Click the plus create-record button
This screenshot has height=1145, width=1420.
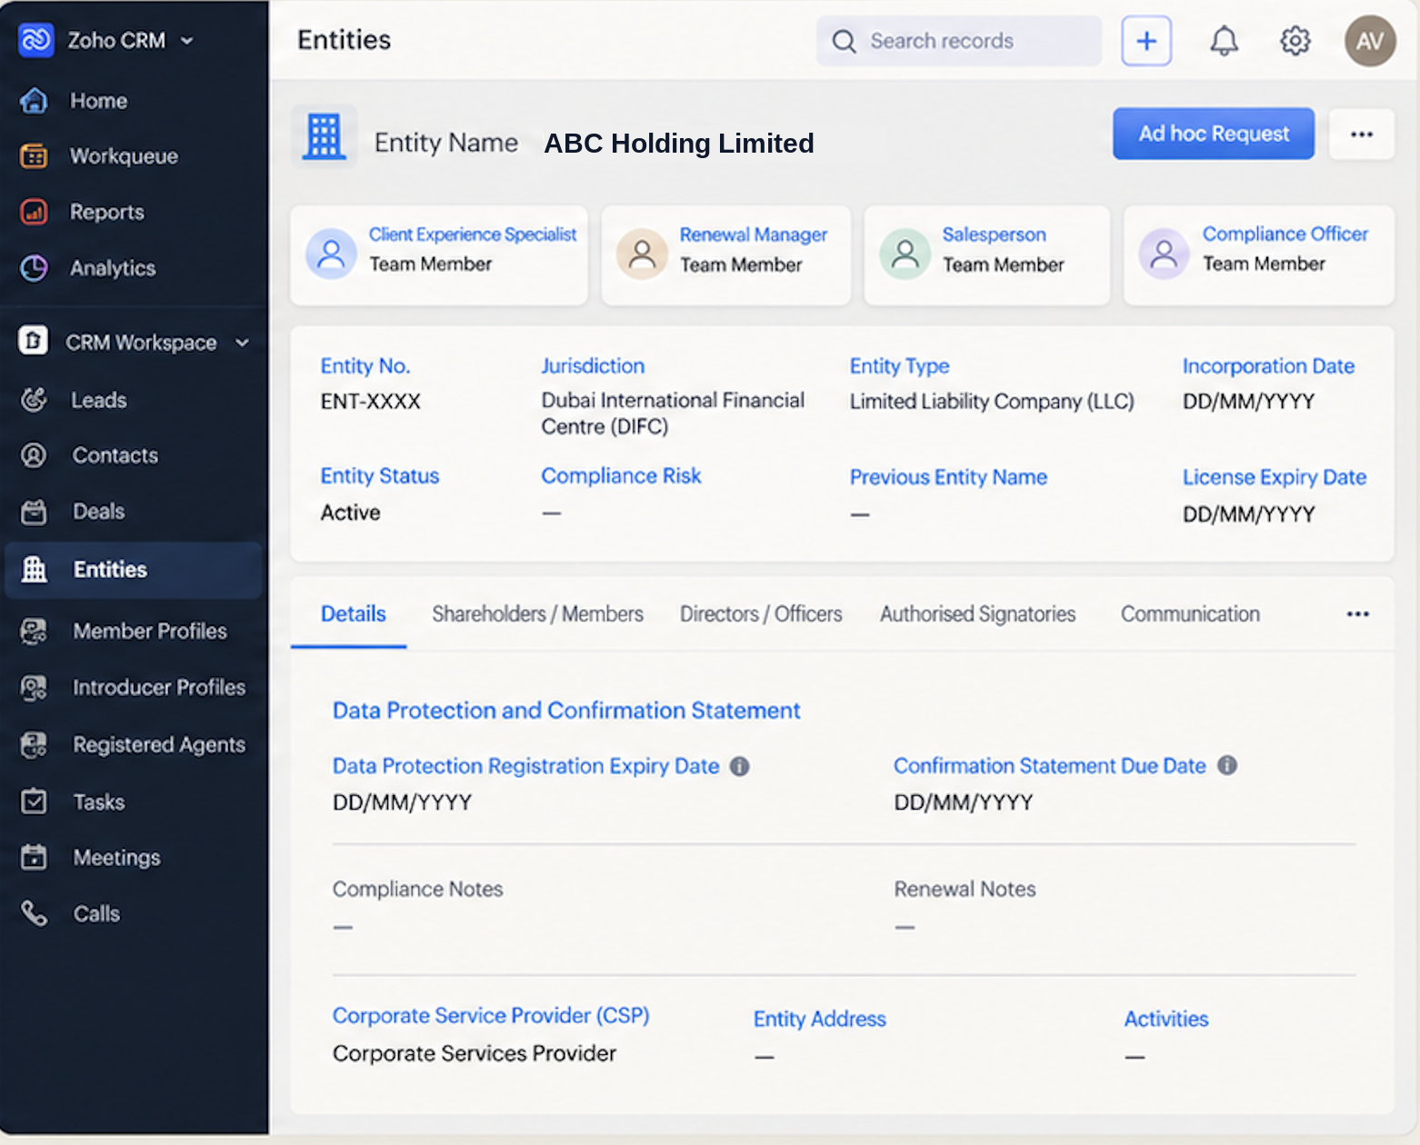click(x=1146, y=41)
